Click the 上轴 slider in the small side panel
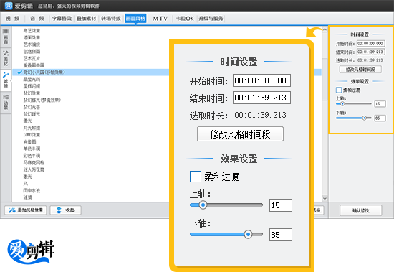The width and height of the screenshot is (394, 272). click(354, 103)
